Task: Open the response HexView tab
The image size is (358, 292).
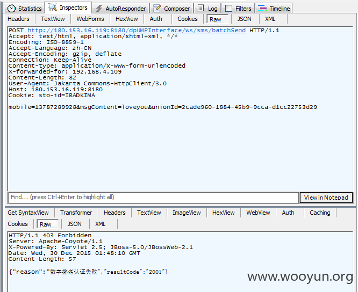Action: (x=224, y=213)
